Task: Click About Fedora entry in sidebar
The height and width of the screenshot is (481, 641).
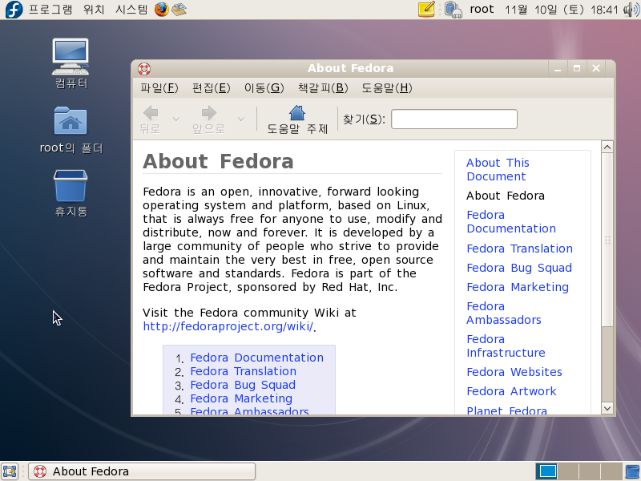Action: click(x=506, y=196)
